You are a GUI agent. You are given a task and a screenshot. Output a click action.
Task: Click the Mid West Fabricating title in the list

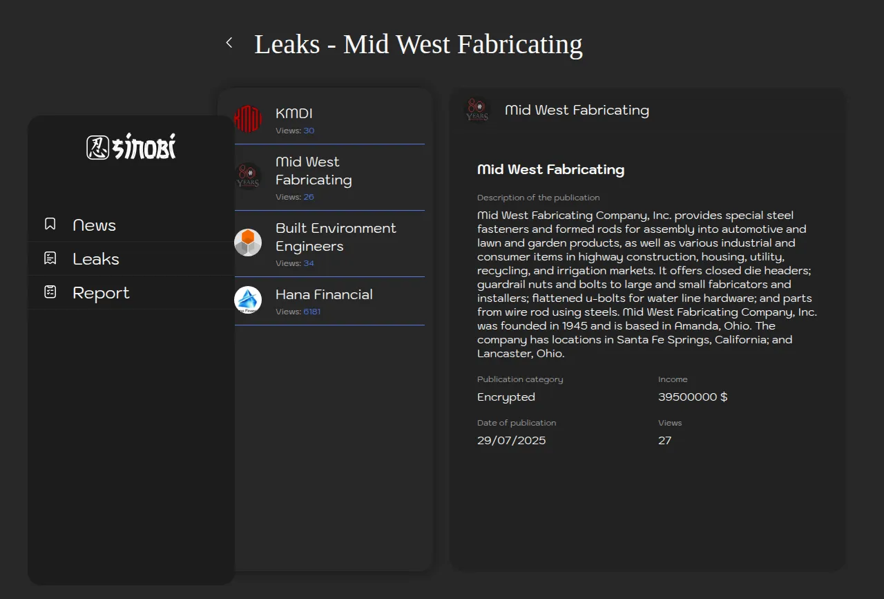(314, 171)
